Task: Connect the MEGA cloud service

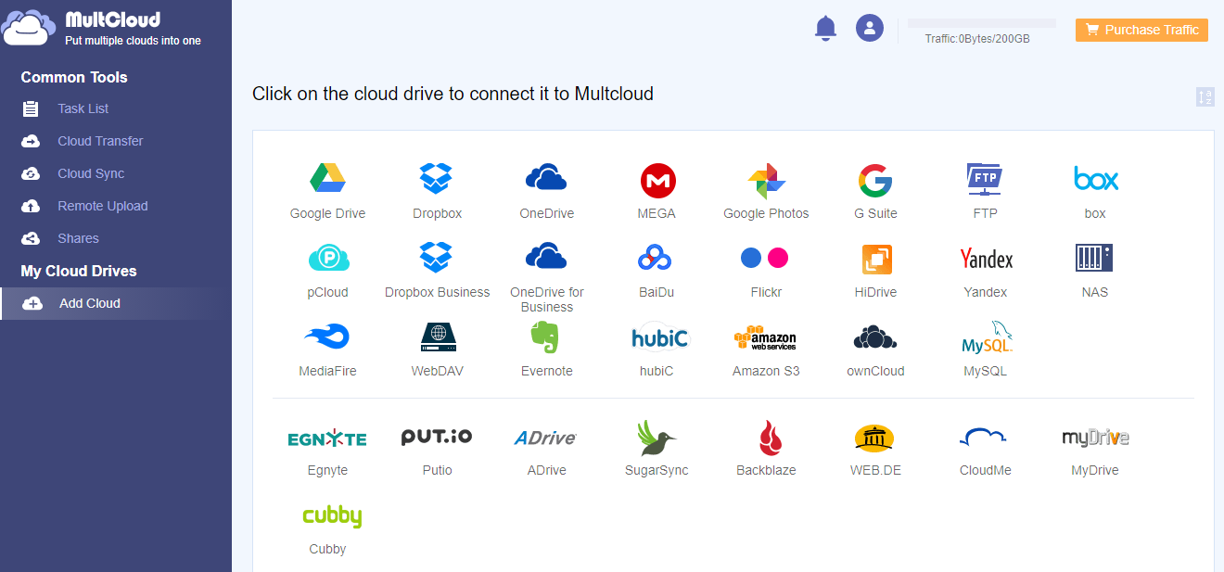Action: (x=657, y=179)
